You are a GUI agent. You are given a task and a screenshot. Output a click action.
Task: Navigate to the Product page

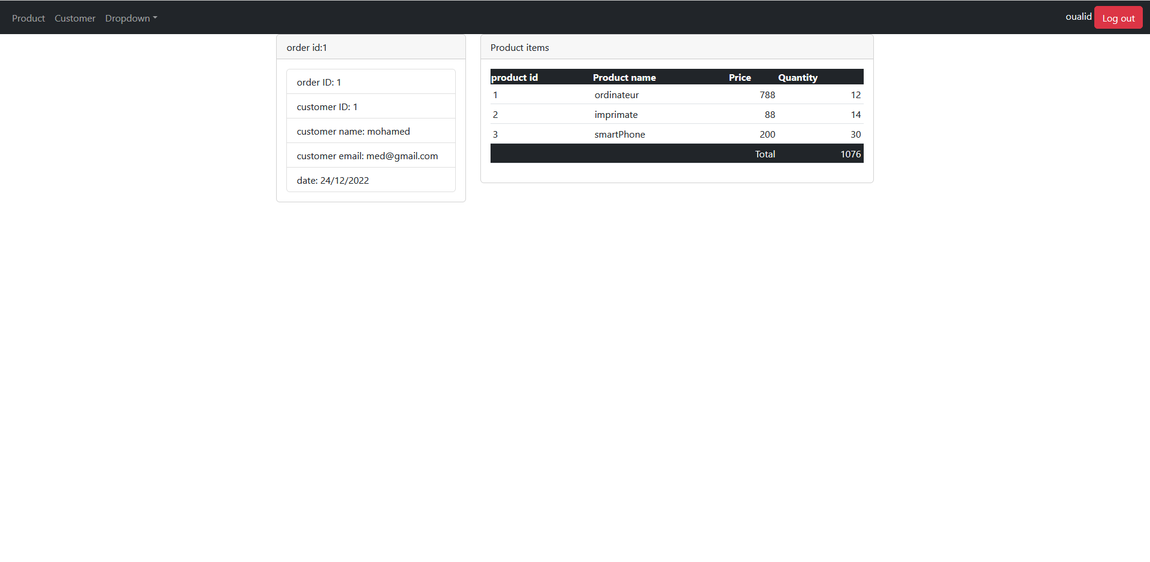click(28, 18)
